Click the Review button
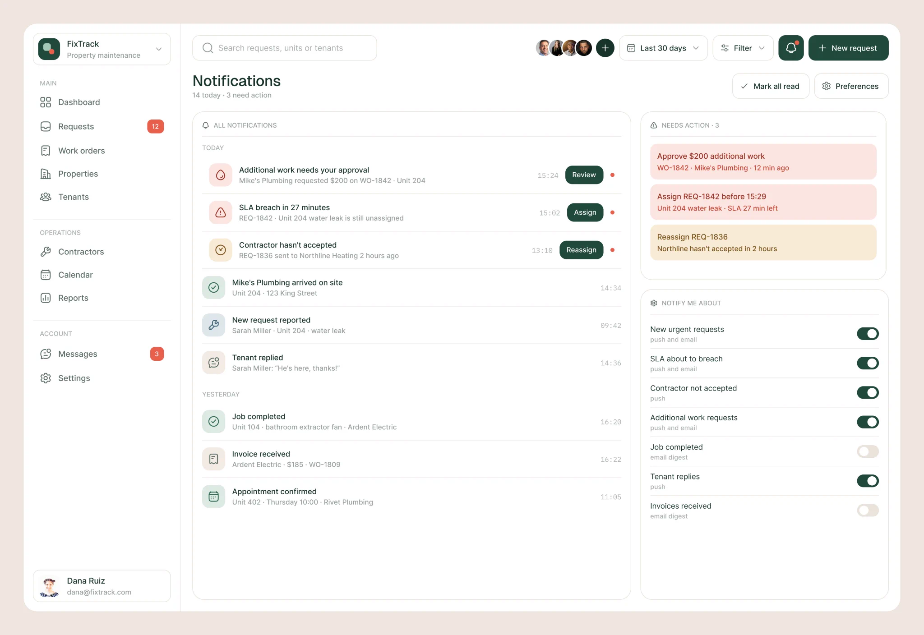 584,175
